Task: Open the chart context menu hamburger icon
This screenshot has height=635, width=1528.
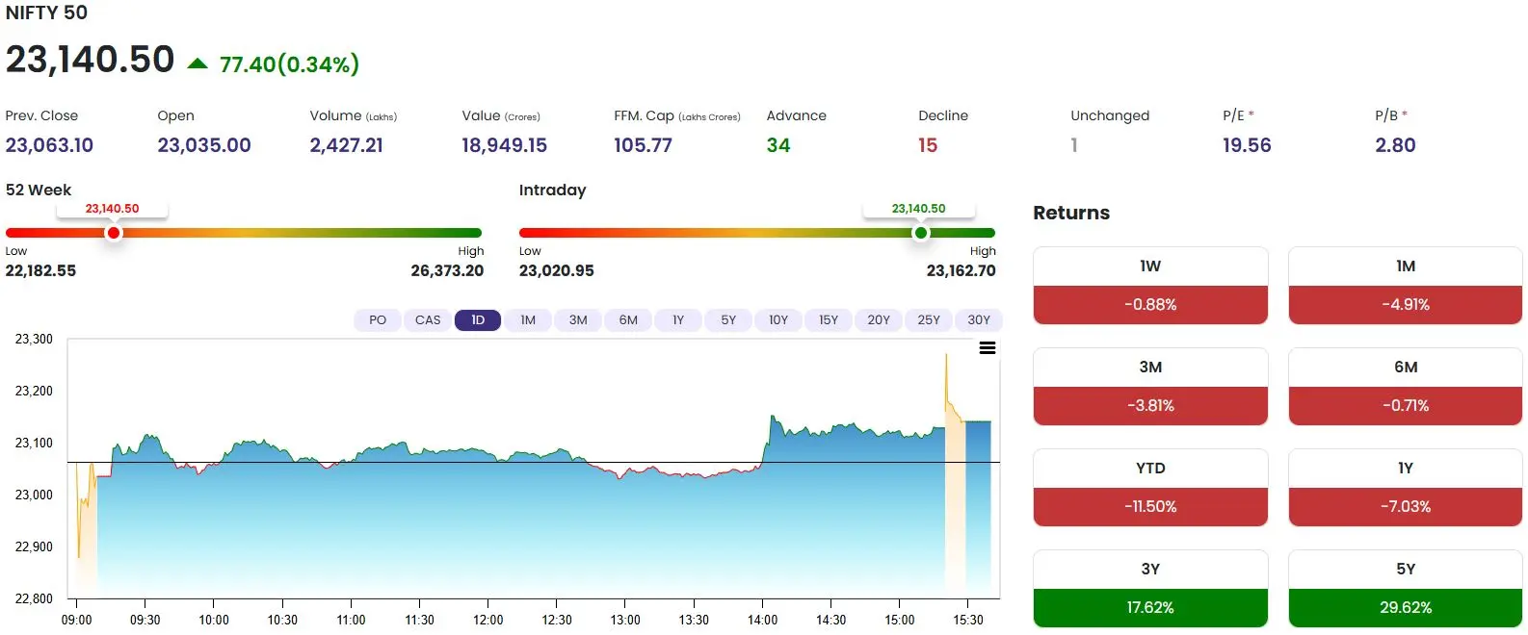Action: click(988, 348)
